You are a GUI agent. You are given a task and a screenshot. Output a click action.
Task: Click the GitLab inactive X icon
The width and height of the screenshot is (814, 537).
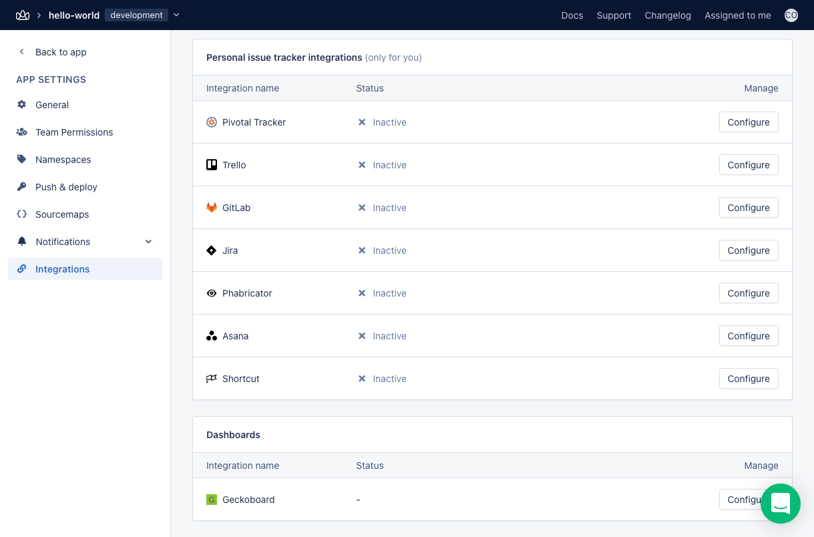coord(362,208)
